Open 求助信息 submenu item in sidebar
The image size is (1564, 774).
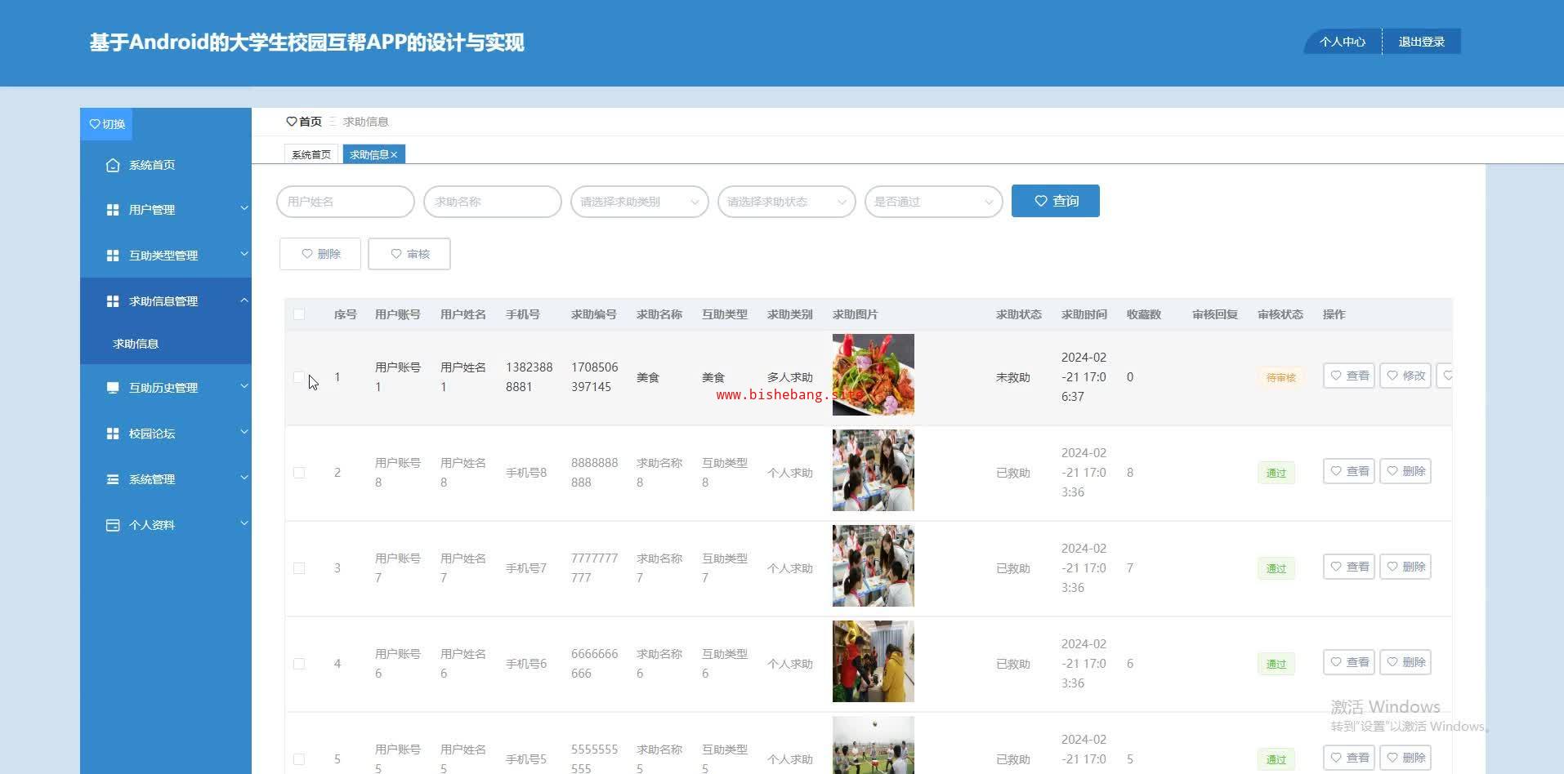tap(136, 344)
